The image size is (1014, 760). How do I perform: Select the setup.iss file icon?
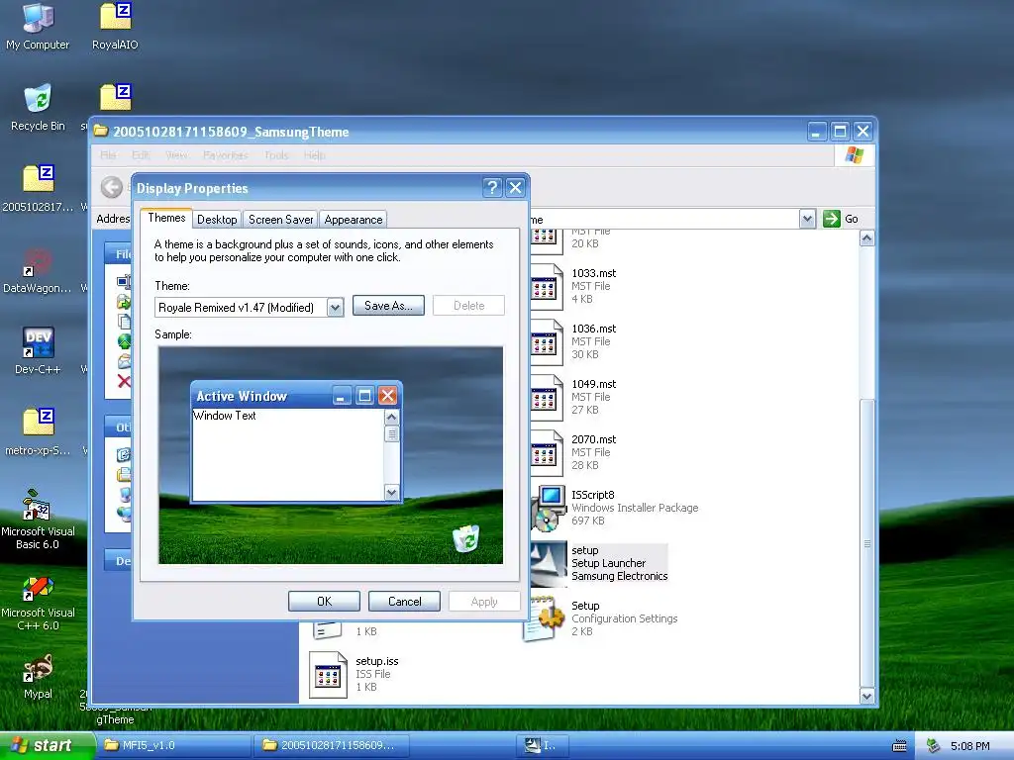pos(328,675)
